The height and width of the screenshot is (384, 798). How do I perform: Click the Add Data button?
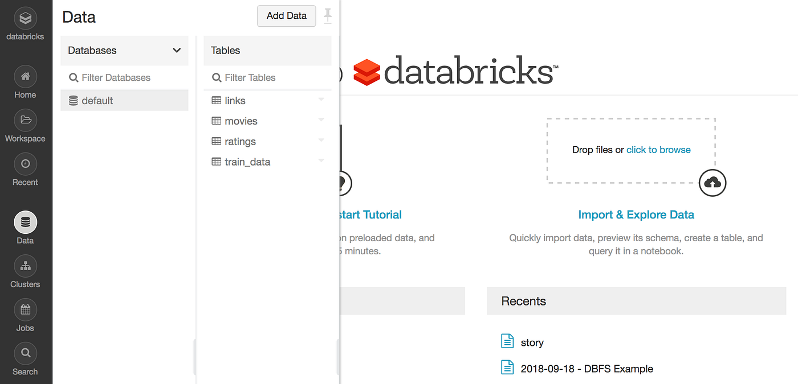[286, 16]
